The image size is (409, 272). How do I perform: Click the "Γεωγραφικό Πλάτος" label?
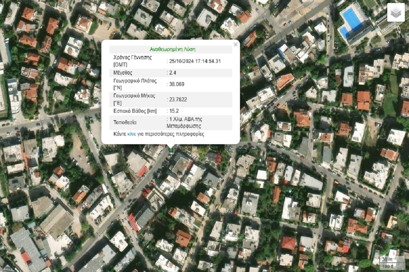tap(135, 84)
